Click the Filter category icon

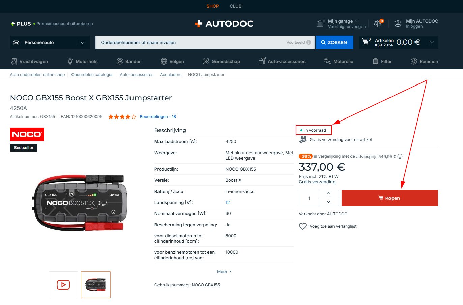[376, 61]
